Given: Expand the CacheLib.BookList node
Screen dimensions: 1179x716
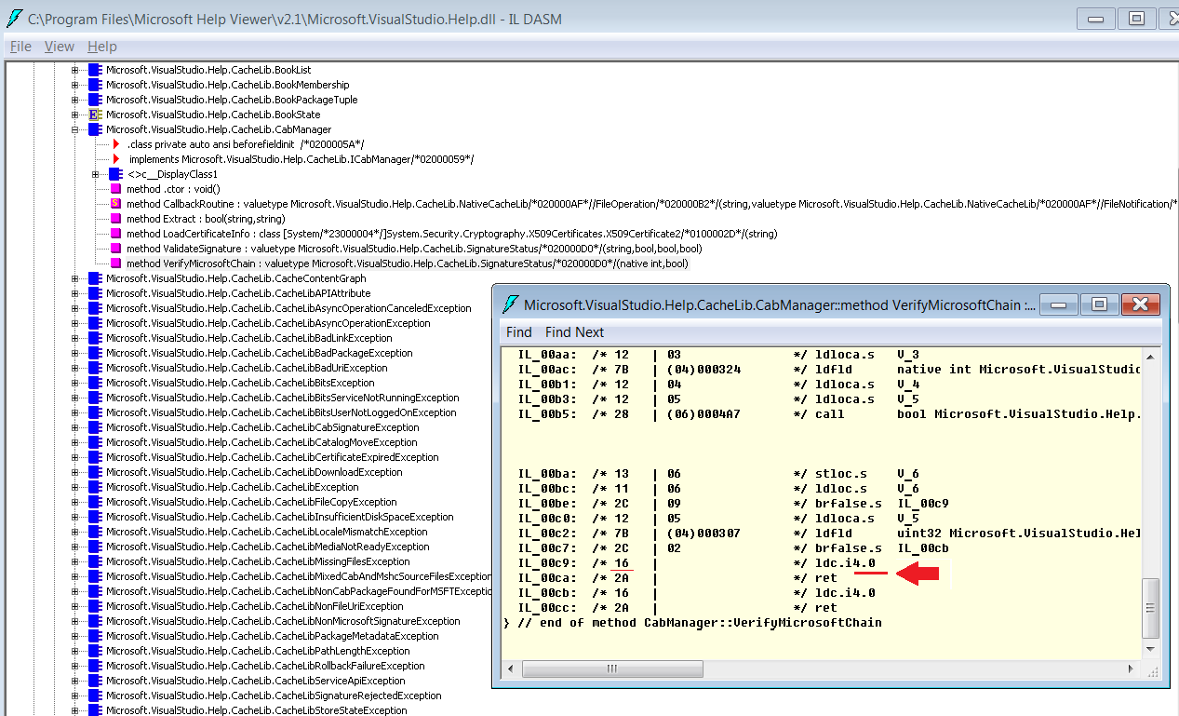Looking at the screenshot, I should [76, 70].
